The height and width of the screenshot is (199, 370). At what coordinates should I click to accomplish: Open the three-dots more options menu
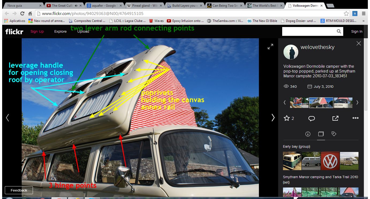(355, 118)
